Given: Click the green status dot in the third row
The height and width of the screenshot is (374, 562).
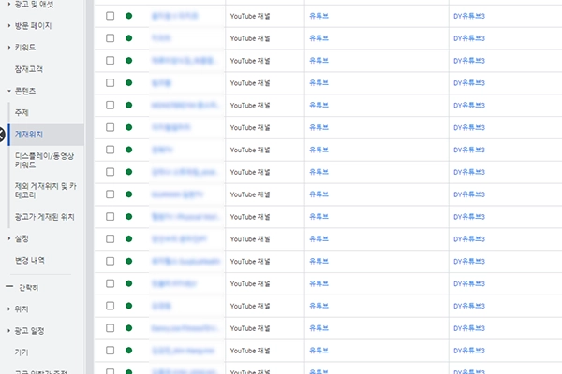Looking at the screenshot, I should point(128,61).
